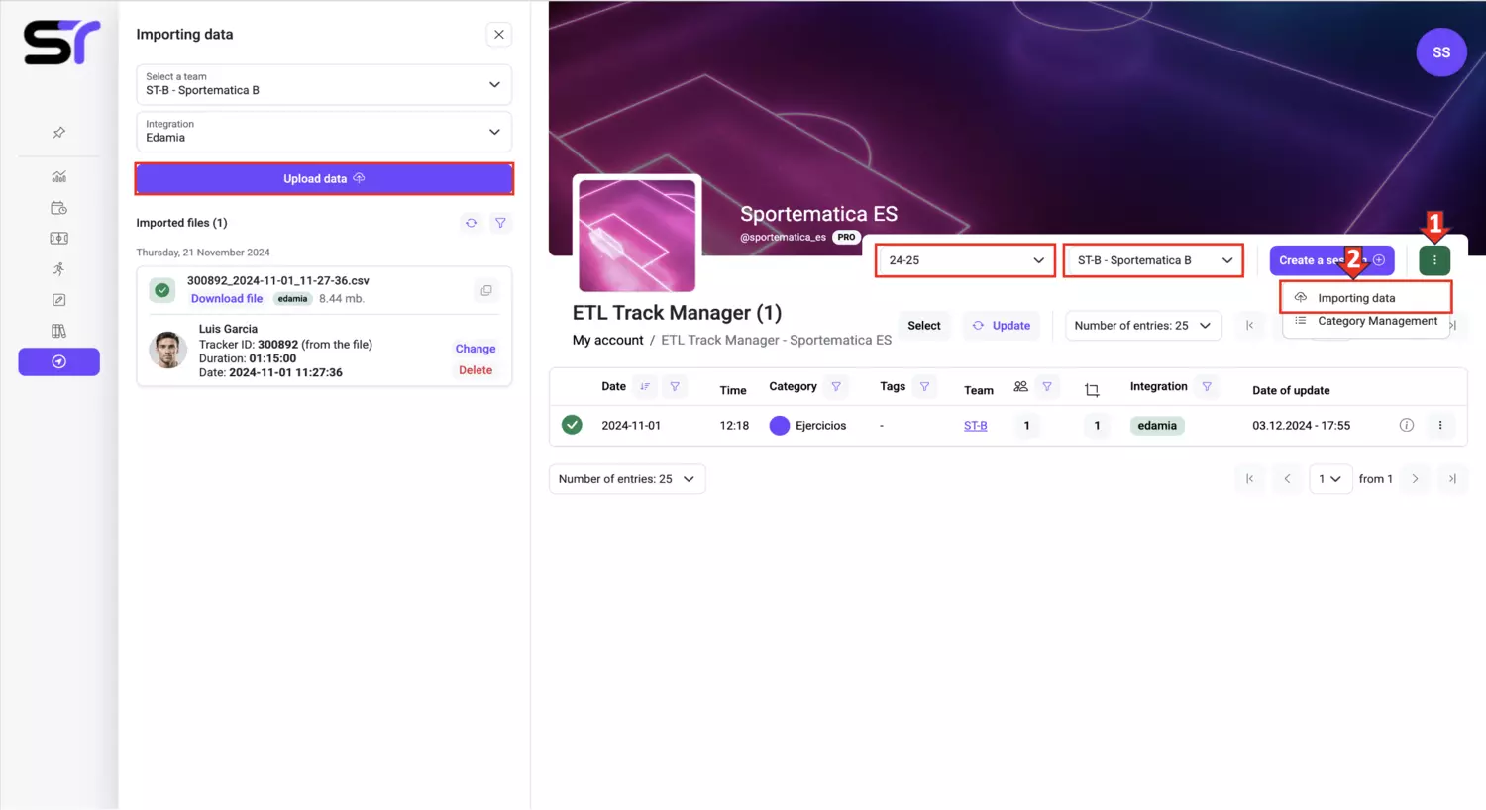
Task: Delete the Luis Garcia tracker entry
Action: [x=476, y=370]
